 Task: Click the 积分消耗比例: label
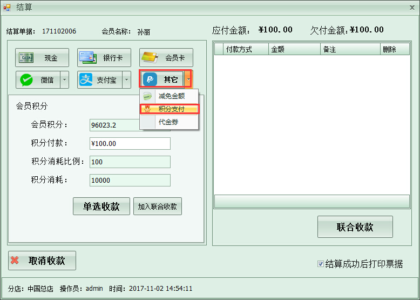(x=58, y=162)
